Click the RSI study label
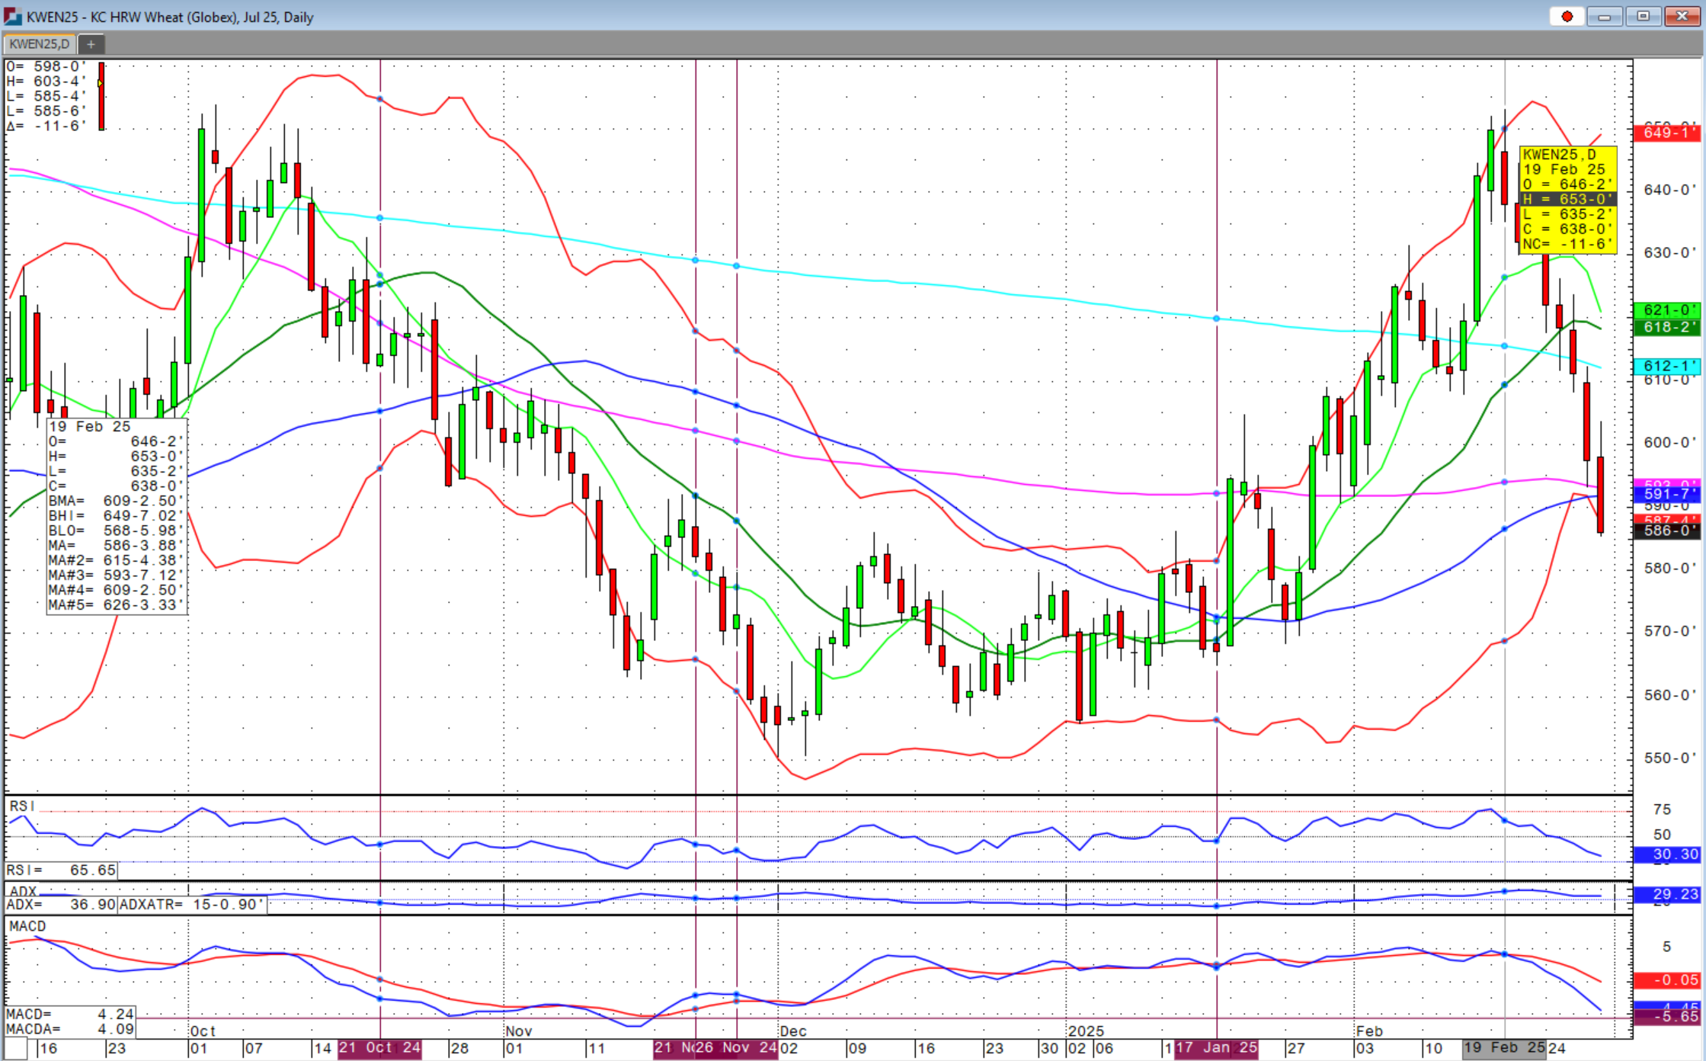 pos(22,806)
